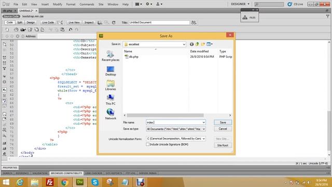Click the New document icon in the toolbar
This screenshot has width=332, height=187.
7,30
